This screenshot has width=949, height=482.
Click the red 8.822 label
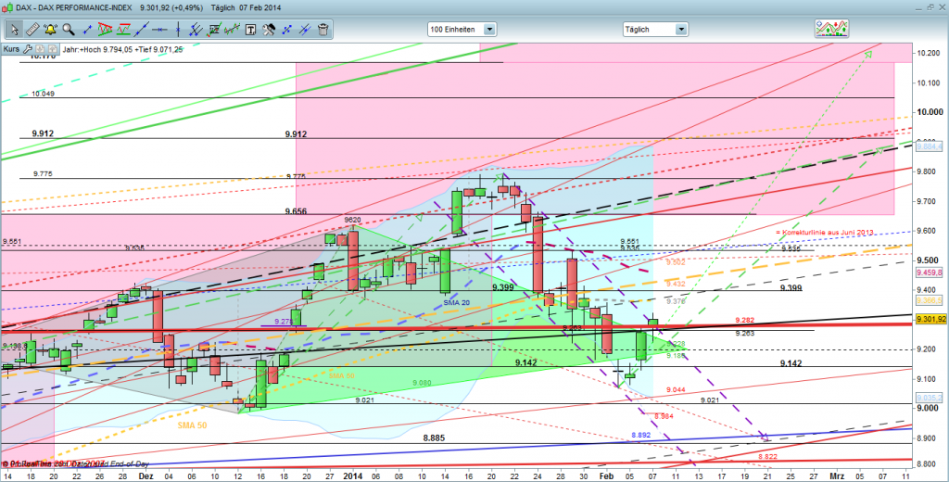(x=767, y=456)
